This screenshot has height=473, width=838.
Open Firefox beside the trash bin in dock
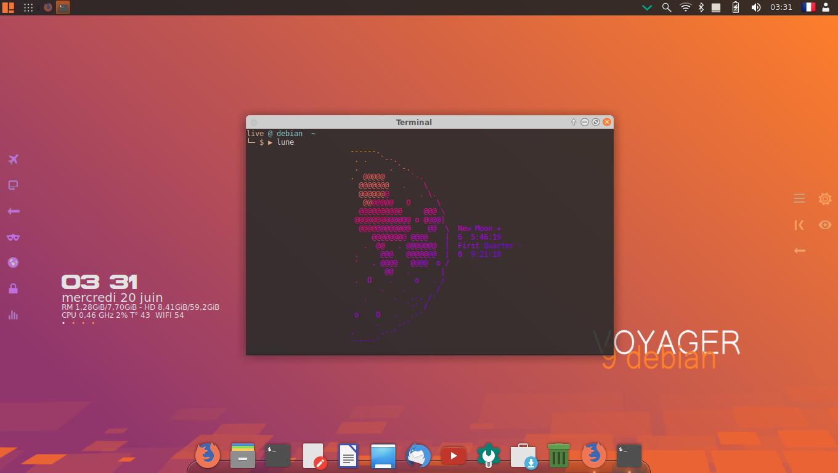pos(594,456)
